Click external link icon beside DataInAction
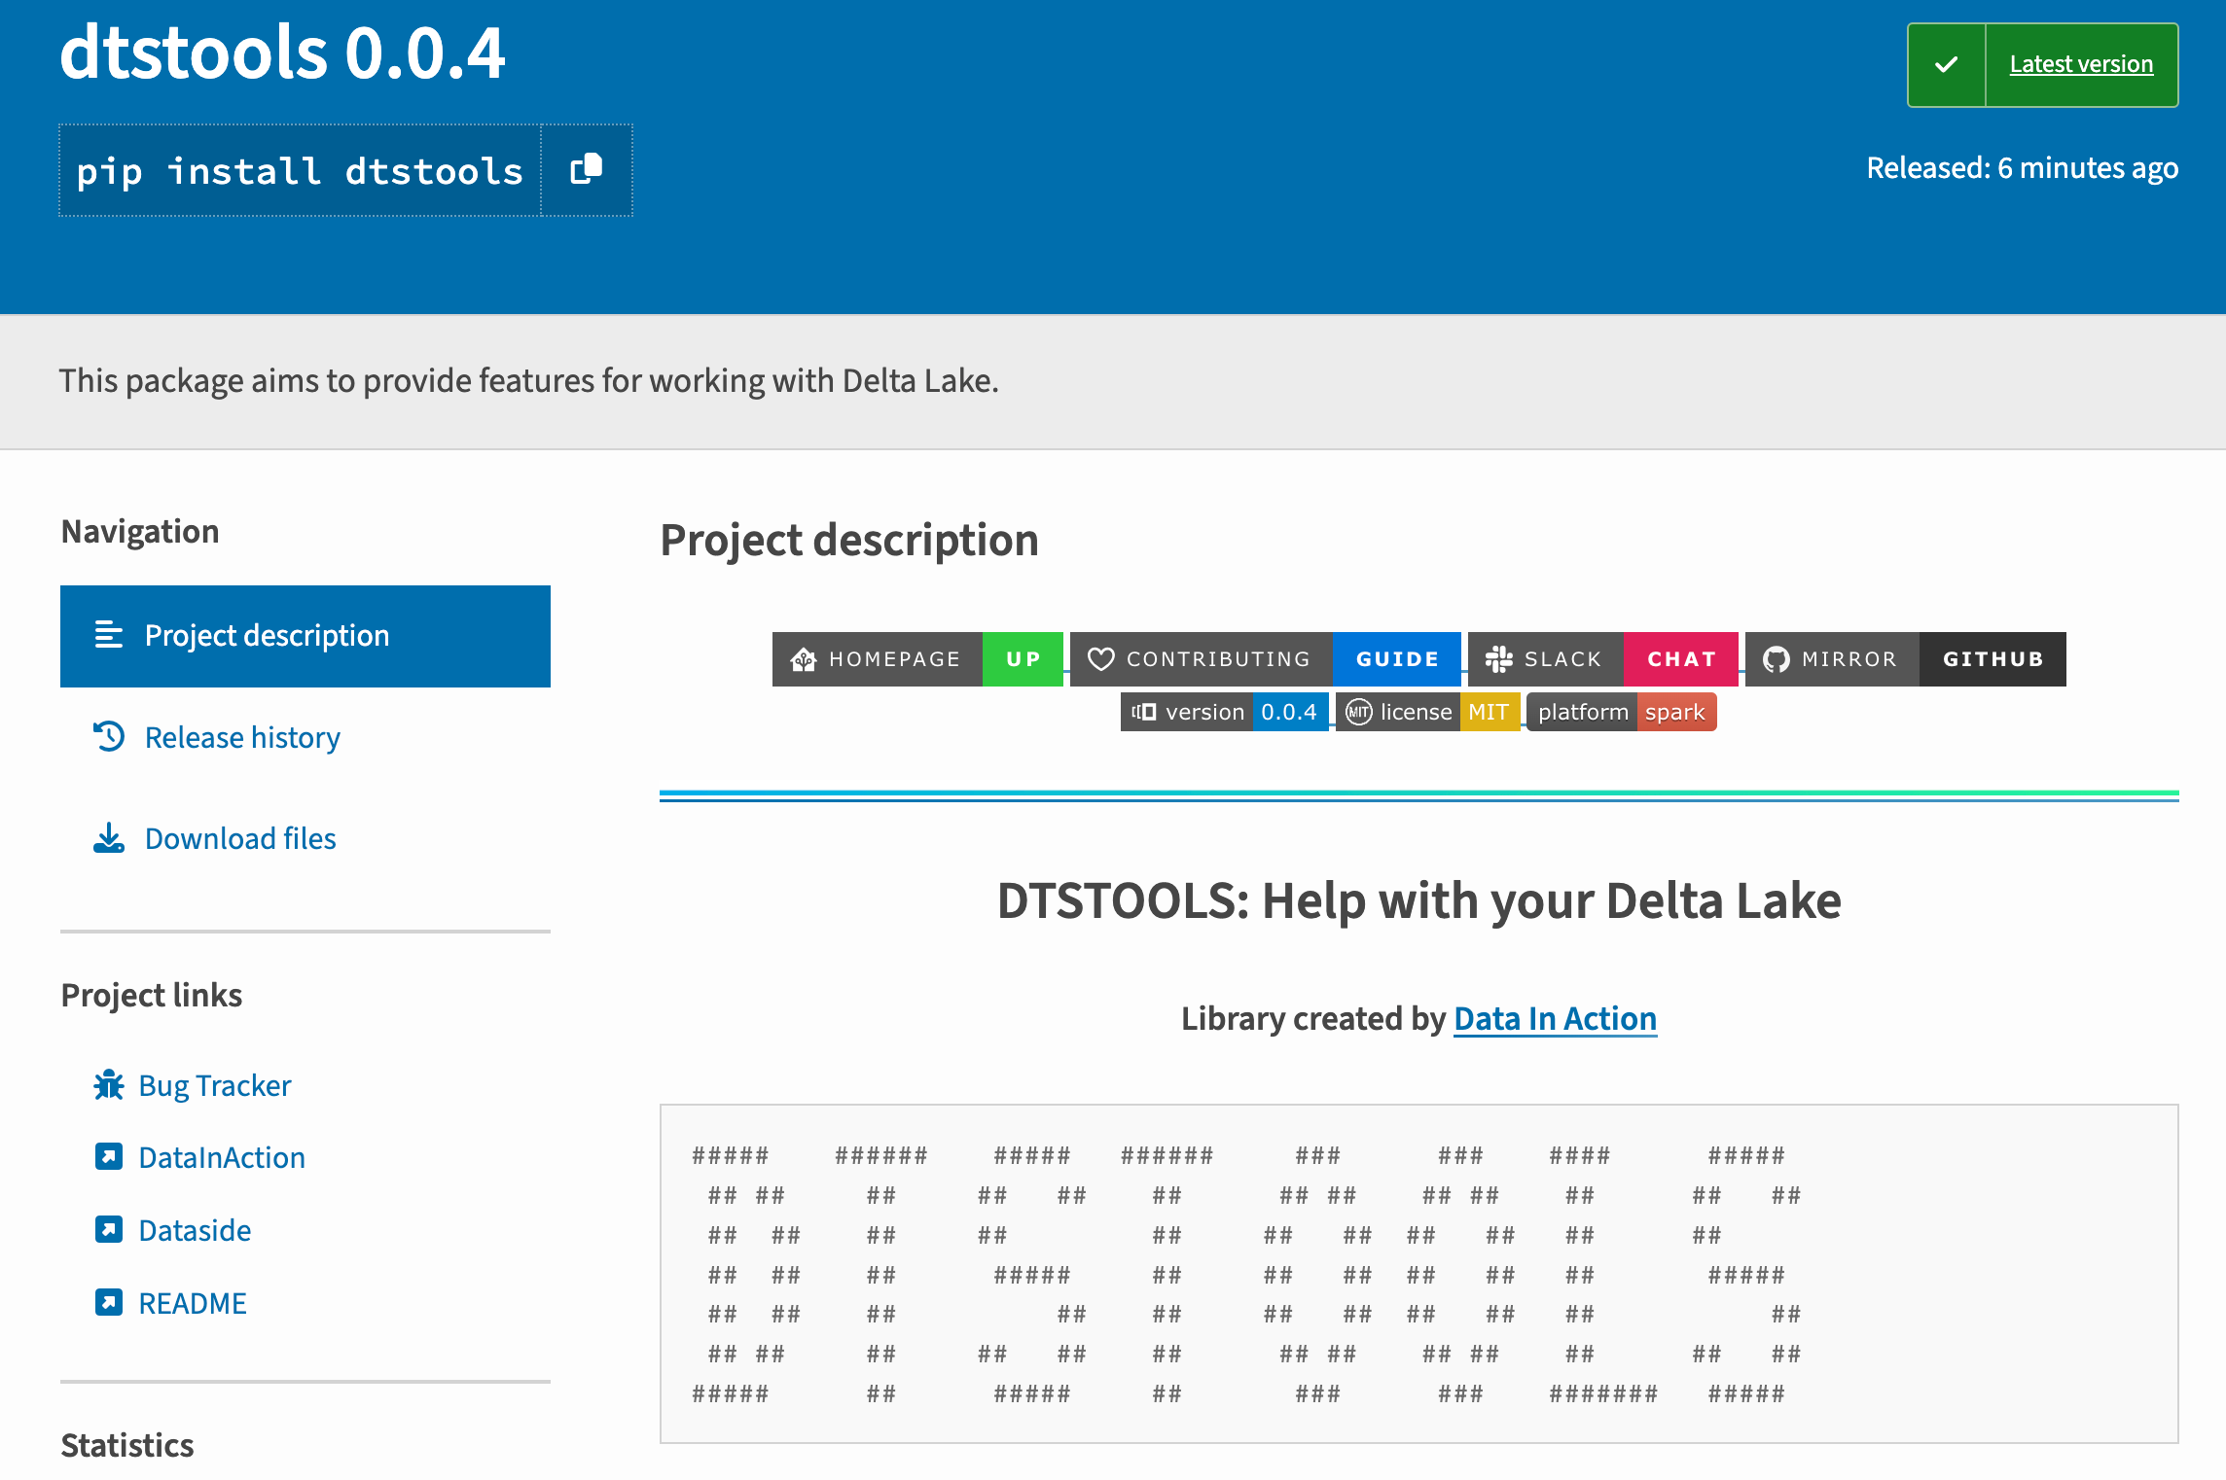Screen dimensions: 2226x1480 click(109, 1156)
